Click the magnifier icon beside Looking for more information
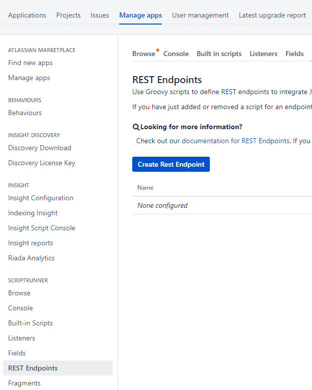This screenshot has height=390, width=312. [x=136, y=127]
